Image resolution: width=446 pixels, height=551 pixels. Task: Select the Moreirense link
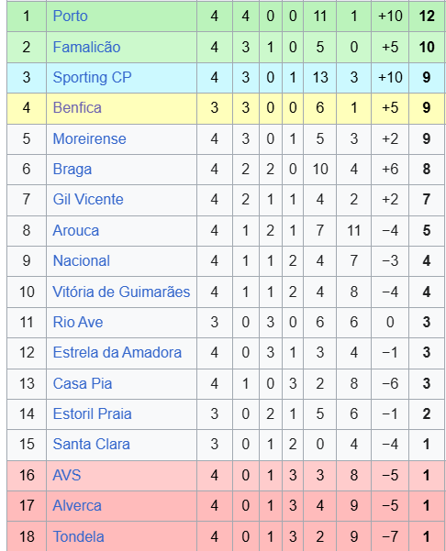(89, 138)
